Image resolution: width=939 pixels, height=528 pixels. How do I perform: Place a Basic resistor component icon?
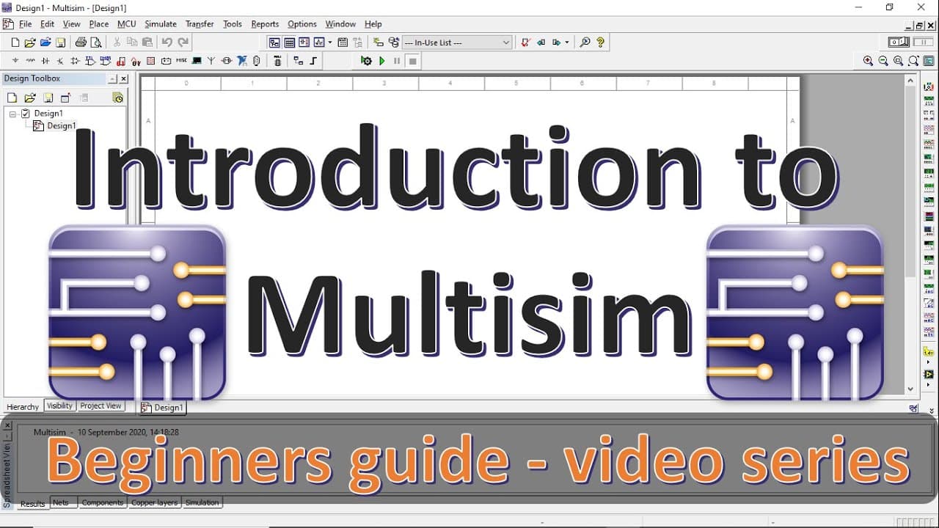click(x=30, y=61)
